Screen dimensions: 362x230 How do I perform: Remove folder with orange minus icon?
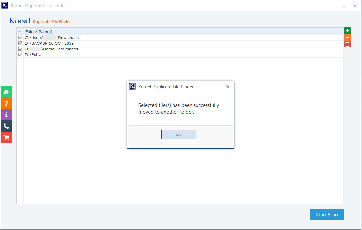pos(347,38)
